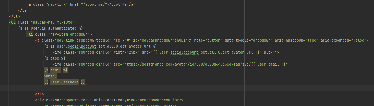Click the user.is_authenticated template condition
374x106 pixels.
pos(53,28)
